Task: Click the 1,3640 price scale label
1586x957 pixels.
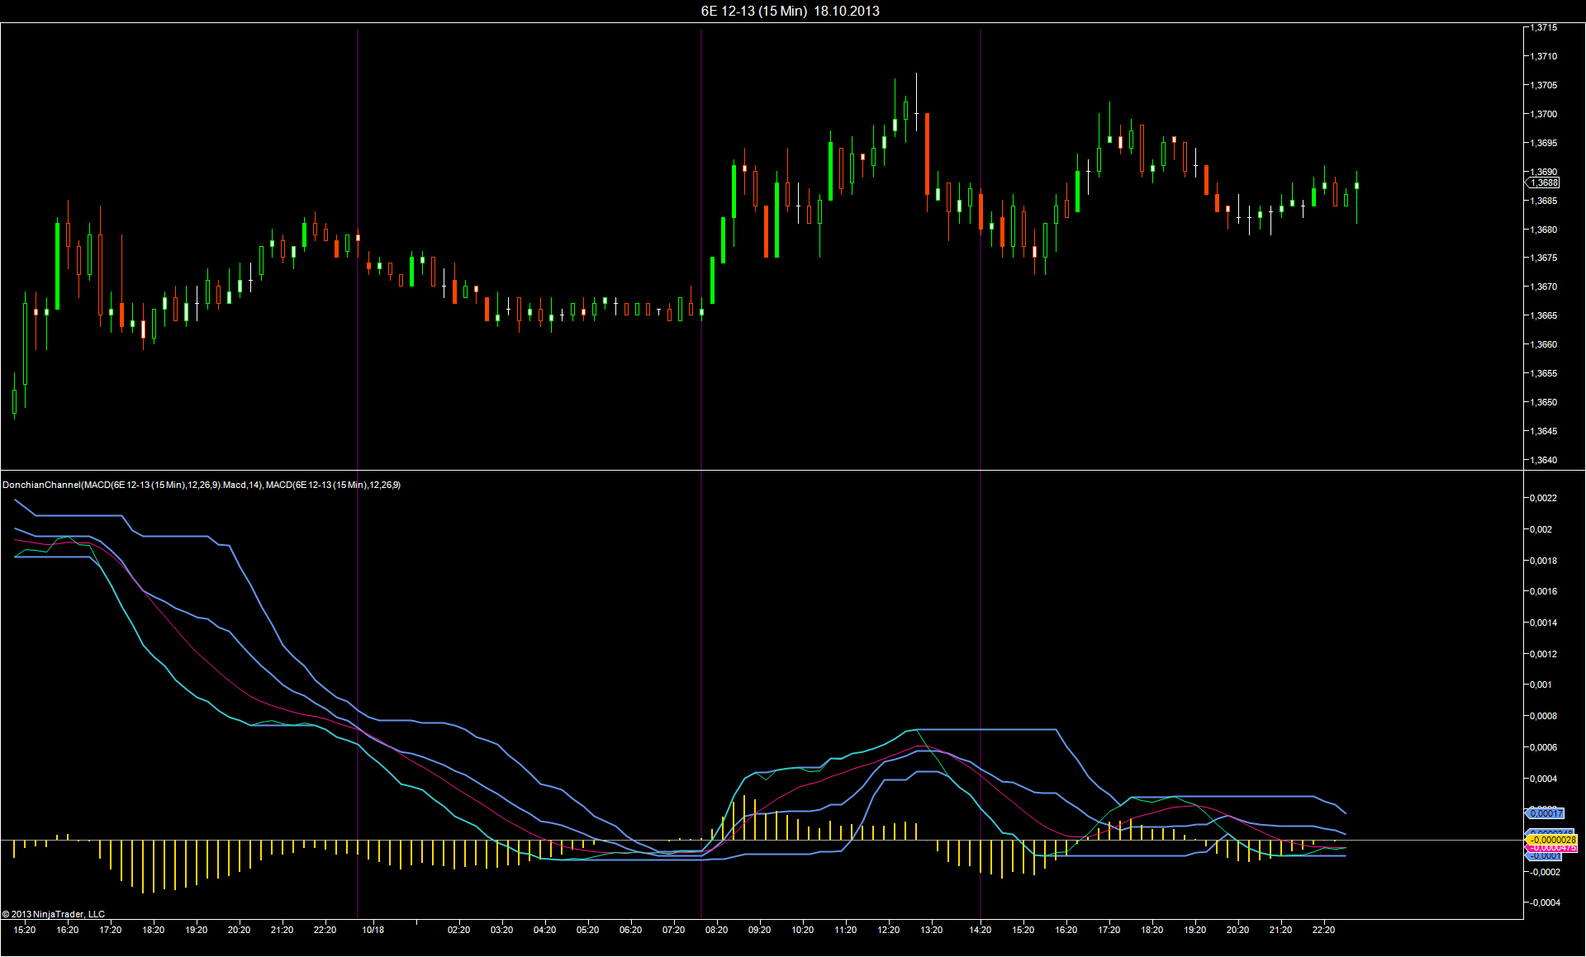Action: click(x=1543, y=460)
